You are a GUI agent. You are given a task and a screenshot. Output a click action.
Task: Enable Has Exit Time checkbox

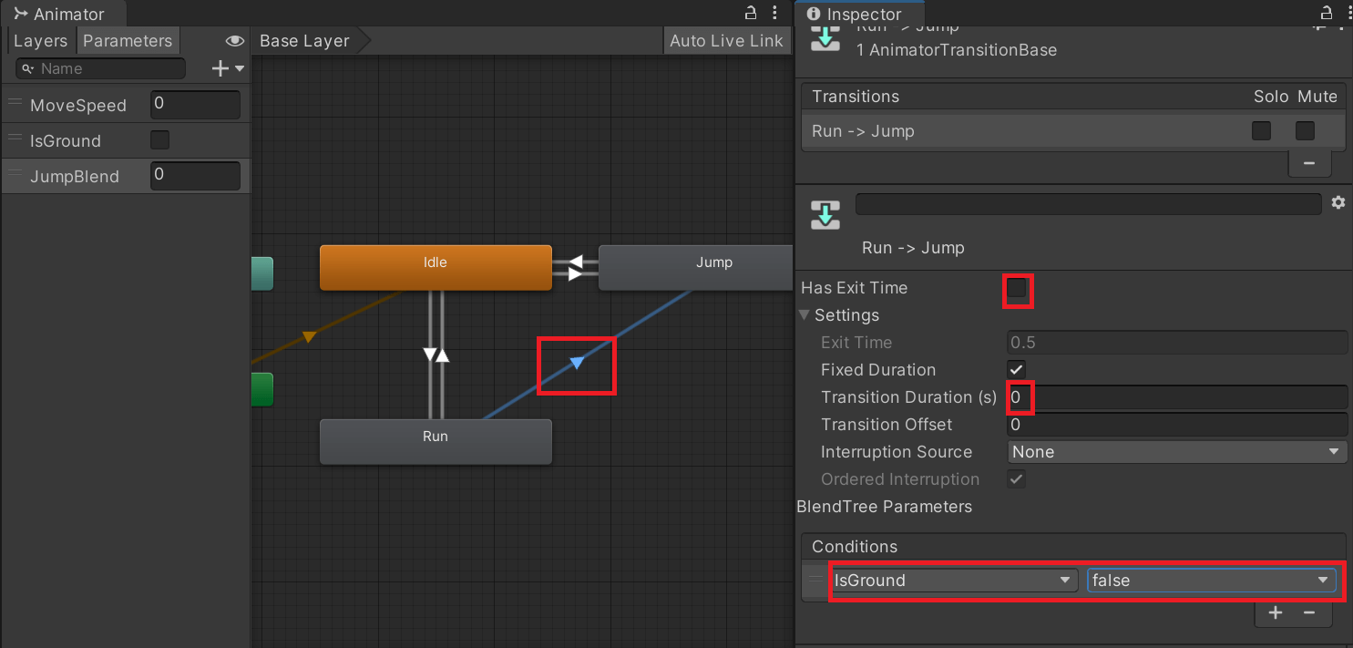pos(1017,289)
